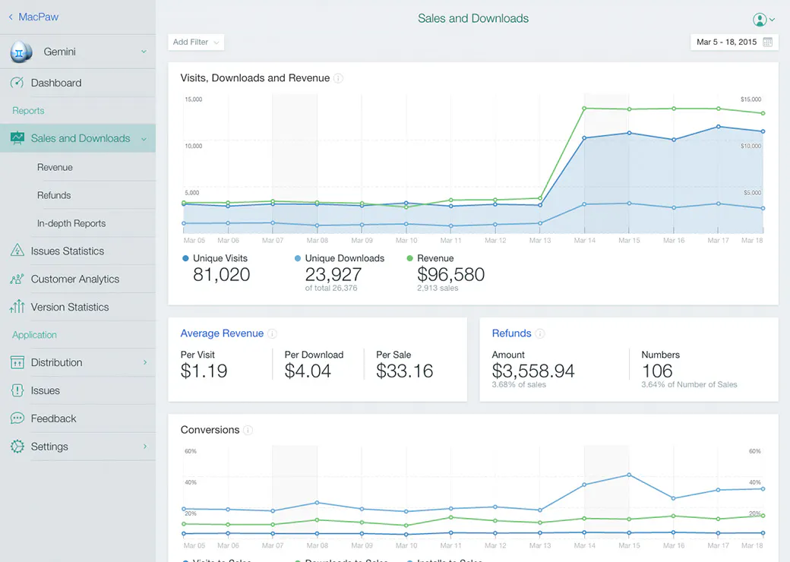Open the Revenue report submenu item
Viewport: 790px width, 562px height.
55,167
